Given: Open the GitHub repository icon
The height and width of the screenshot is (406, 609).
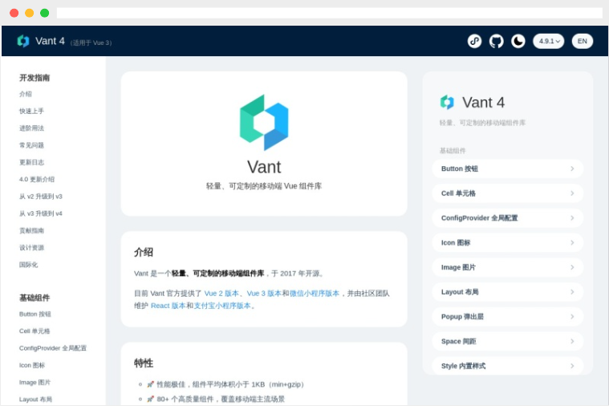Looking at the screenshot, I should (496, 41).
